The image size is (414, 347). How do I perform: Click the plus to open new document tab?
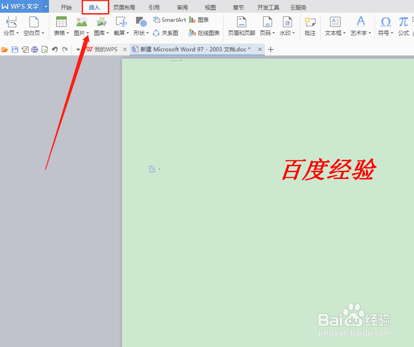pyautogui.click(x=271, y=50)
